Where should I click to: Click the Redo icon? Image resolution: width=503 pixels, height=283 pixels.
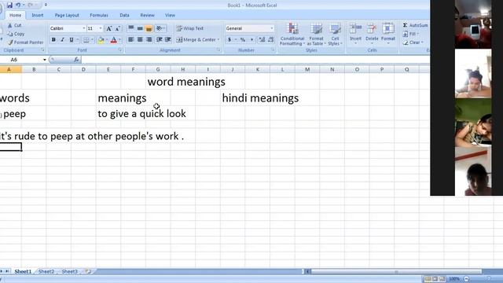(x=30, y=6)
